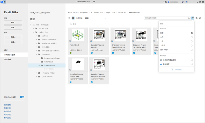Click the Revit R logo icon

pyautogui.click(x=2, y=2)
